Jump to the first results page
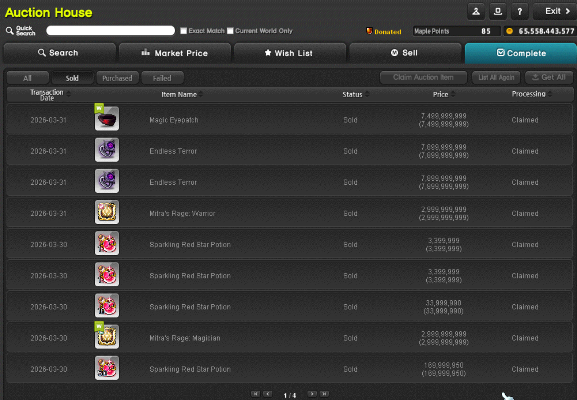The width and height of the screenshot is (577, 400). (255, 394)
